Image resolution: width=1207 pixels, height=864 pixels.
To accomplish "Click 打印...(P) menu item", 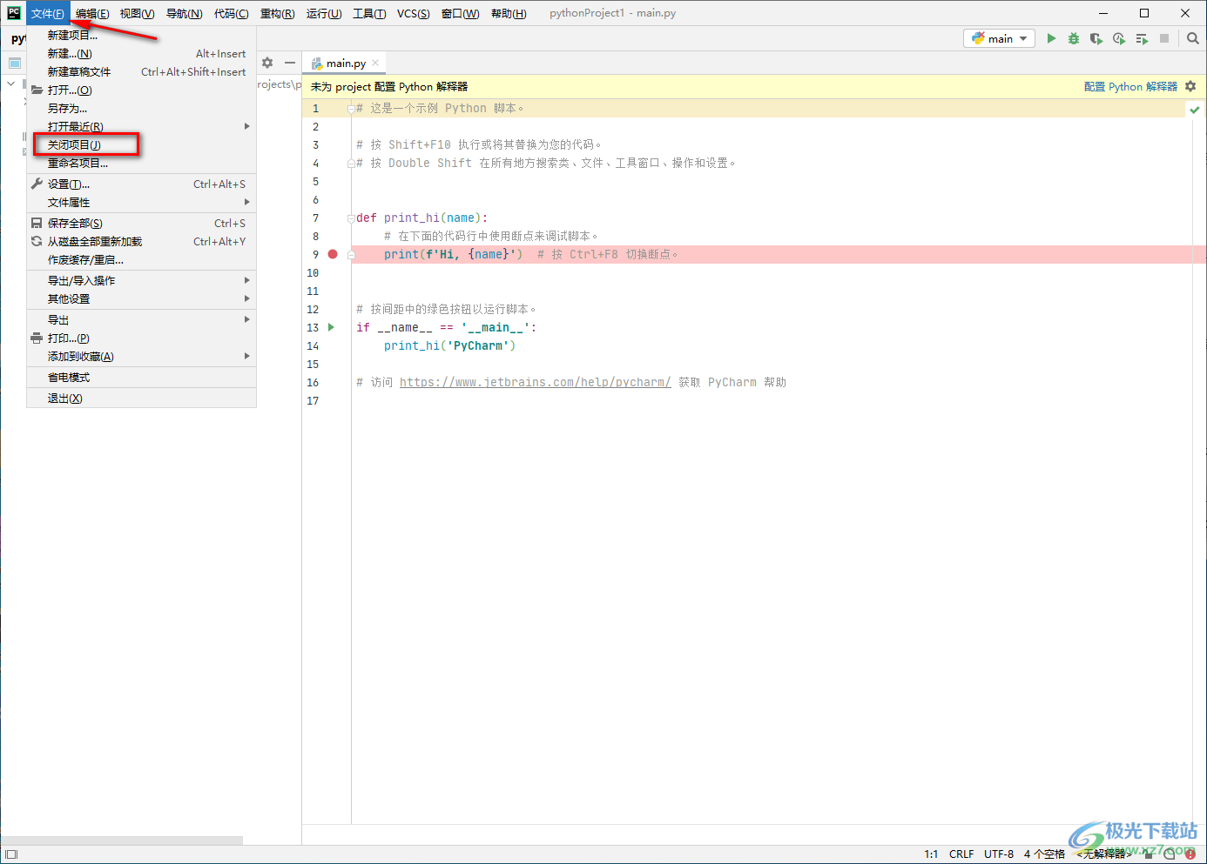I will point(142,338).
